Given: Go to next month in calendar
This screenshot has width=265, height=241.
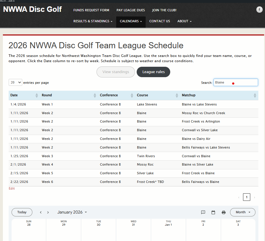Looking at the screenshot, I should 48,212.
